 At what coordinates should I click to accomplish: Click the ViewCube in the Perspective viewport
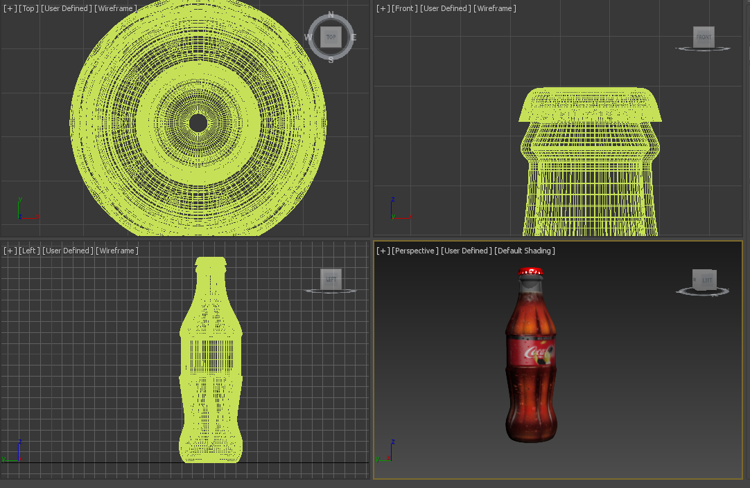coord(704,280)
